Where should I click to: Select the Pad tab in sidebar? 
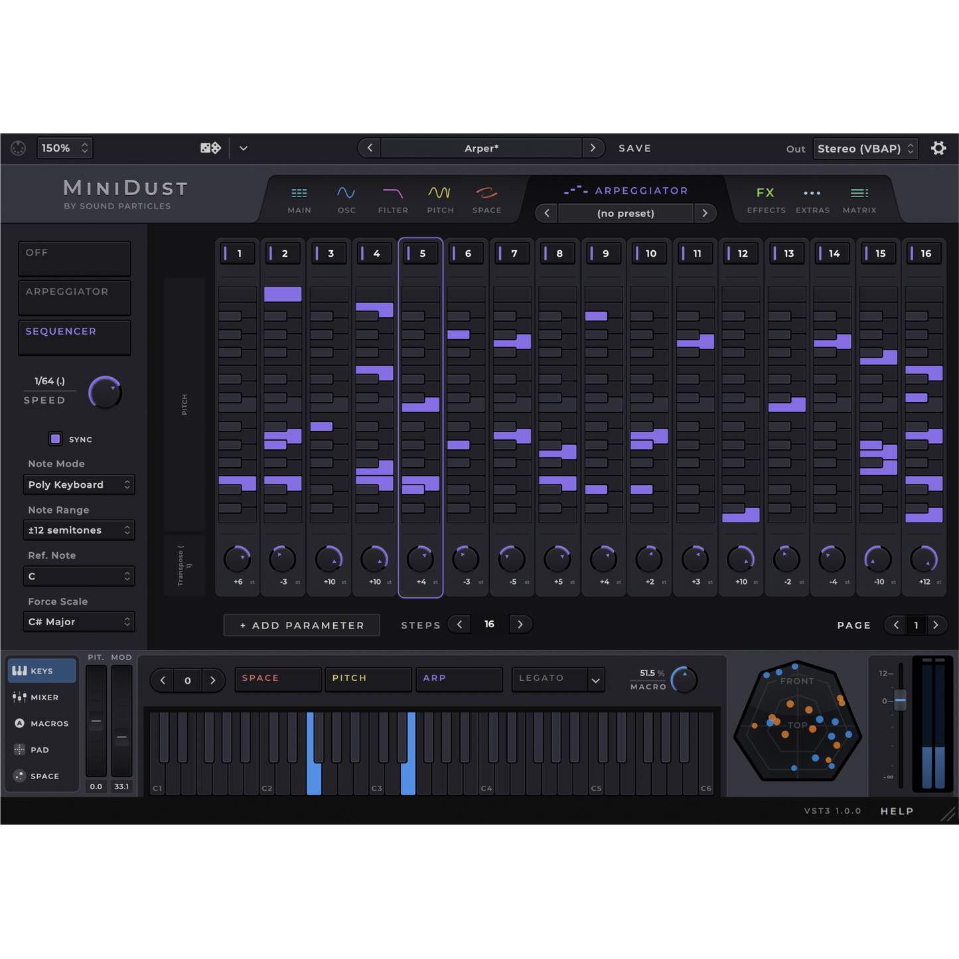tap(41, 750)
